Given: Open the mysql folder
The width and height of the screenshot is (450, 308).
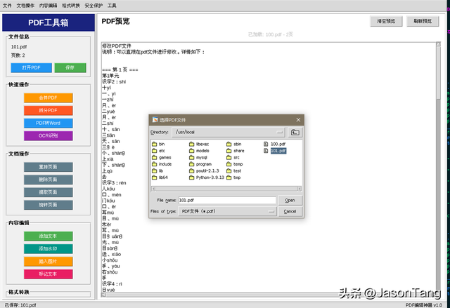Looking at the screenshot, I should [x=198, y=157].
